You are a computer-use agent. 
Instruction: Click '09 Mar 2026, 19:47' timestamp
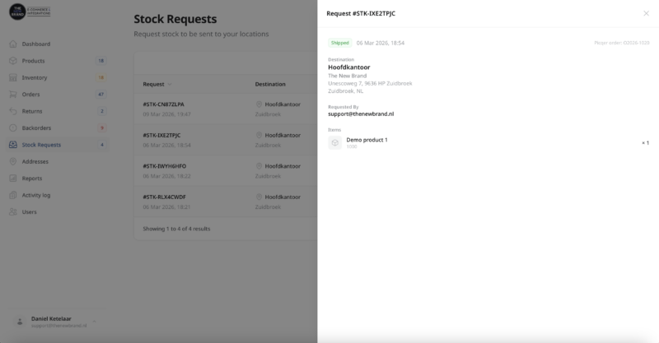[x=167, y=114]
